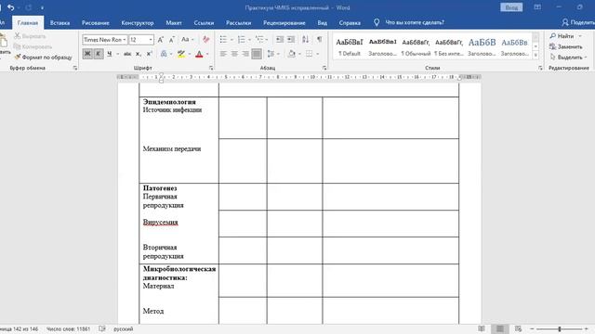This screenshot has width=595, height=334.
Task: Open the font name dropdown
Action: [124, 39]
